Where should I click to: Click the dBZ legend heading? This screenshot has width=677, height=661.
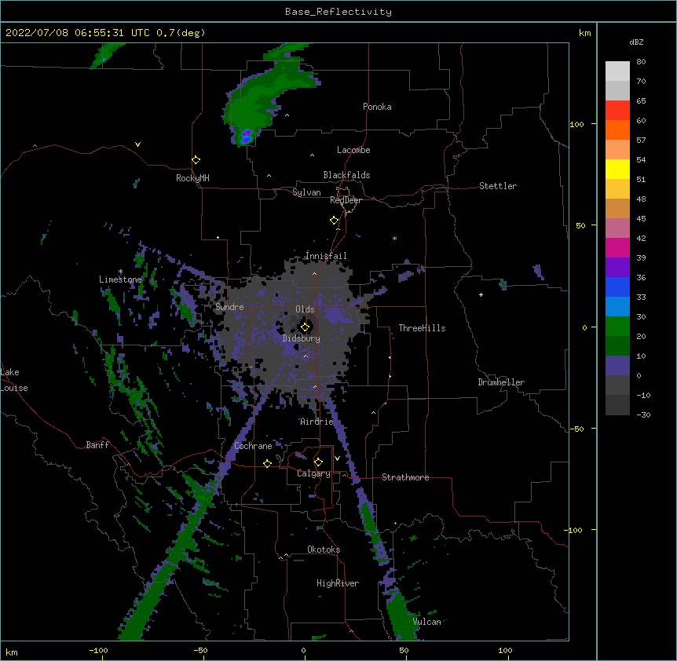[x=636, y=42]
